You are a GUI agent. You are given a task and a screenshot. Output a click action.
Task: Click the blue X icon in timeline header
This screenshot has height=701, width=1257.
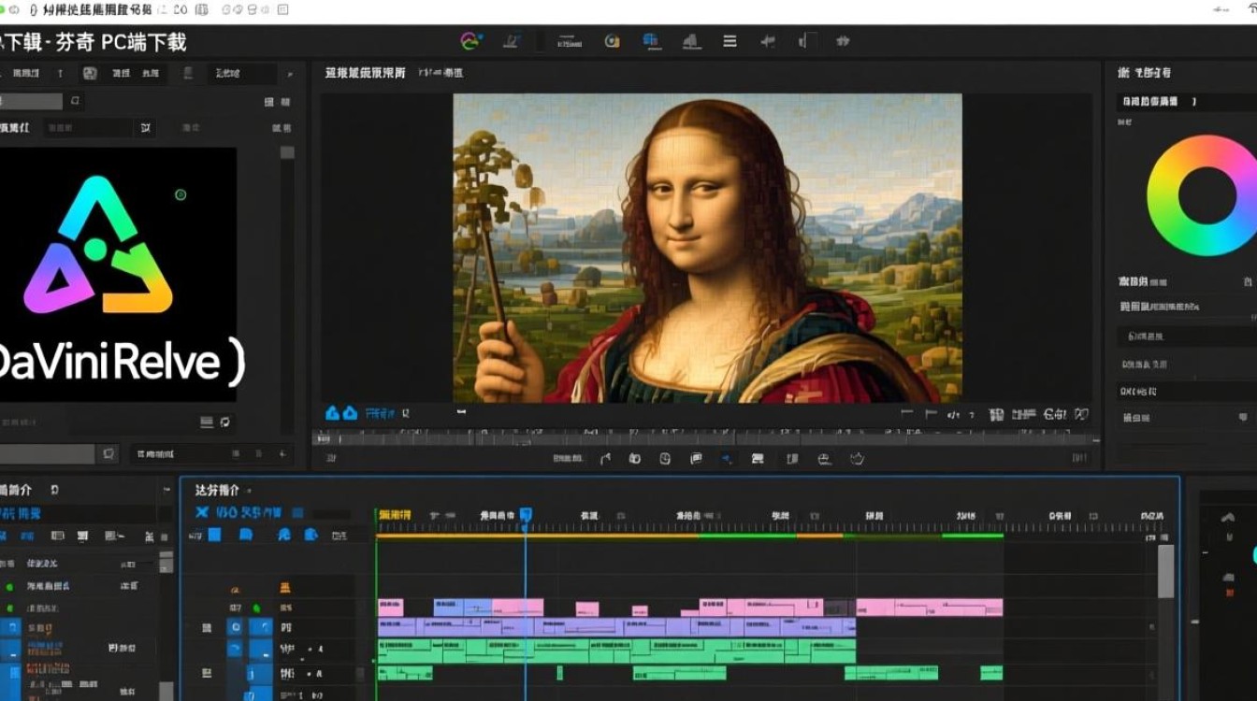click(x=201, y=512)
